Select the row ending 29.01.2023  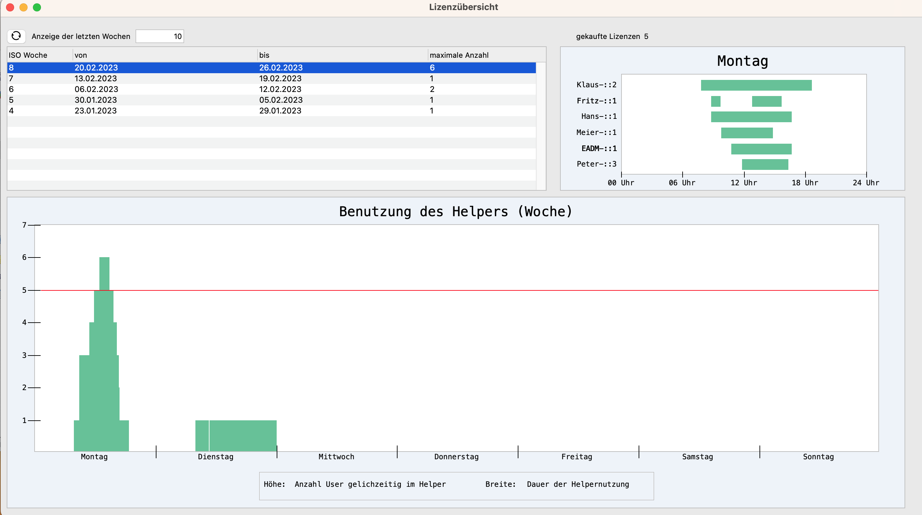[x=280, y=110]
